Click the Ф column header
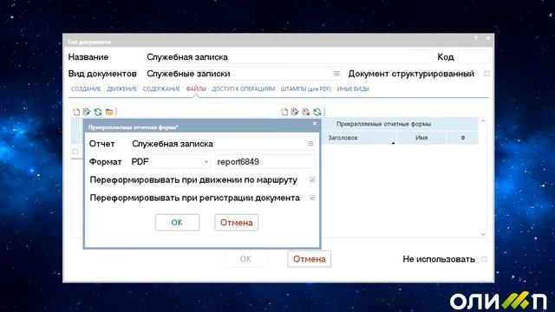Viewport: 555px width, 312px height. click(462, 138)
